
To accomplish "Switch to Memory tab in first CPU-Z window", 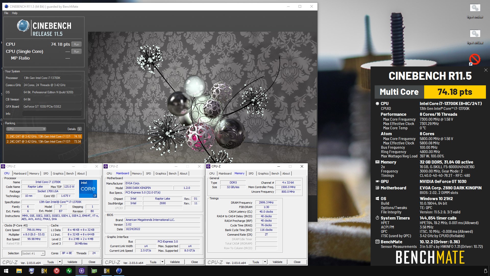I will coord(34,174).
